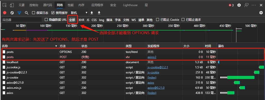The image size is (265, 100).
Task: Stop recording network log with red button
Action: (x=5, y=13)
